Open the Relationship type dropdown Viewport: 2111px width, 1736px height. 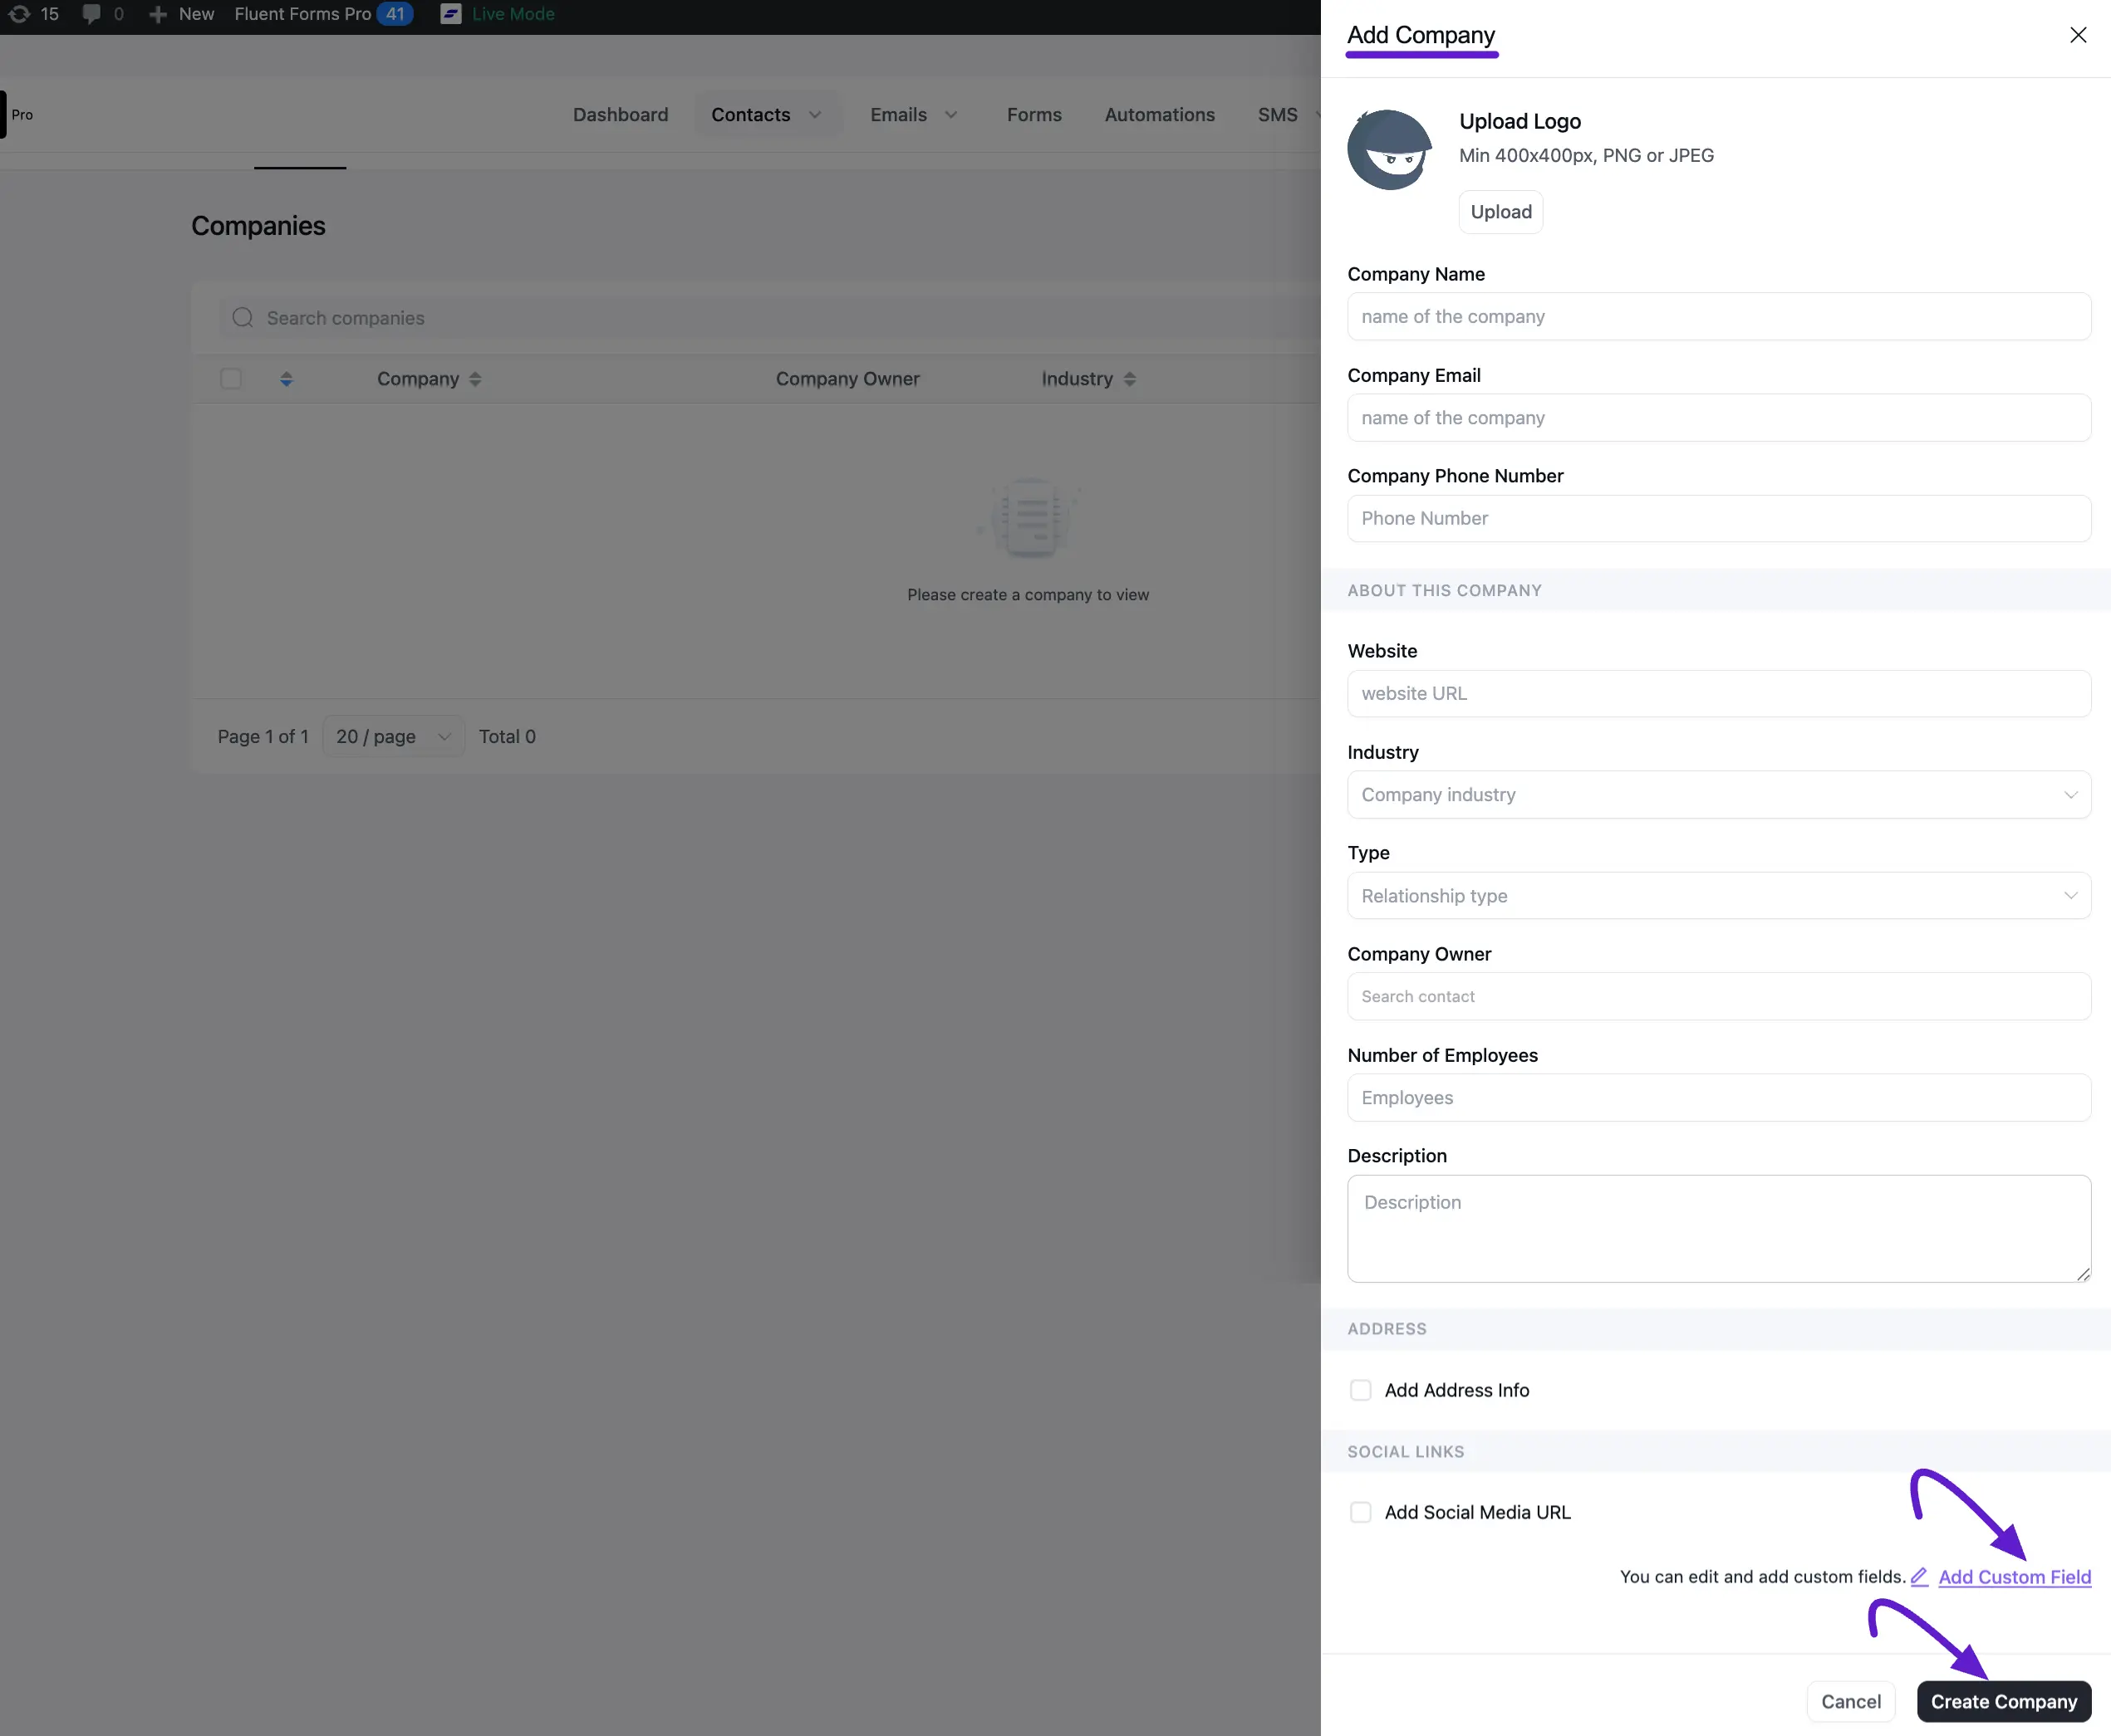(x=1719, y=896)
